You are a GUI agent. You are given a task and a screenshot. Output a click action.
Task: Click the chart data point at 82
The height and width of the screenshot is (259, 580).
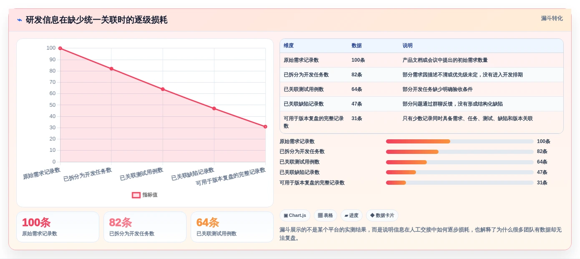(x=111, y=69)
